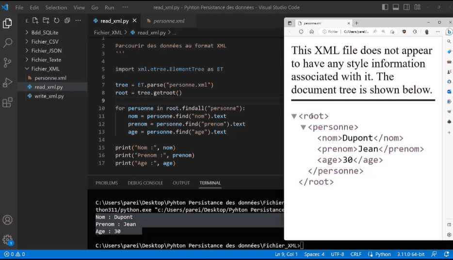This screenshot has width=453, height=260.
Task: Open a new tab in the browser
Action: tap(356, 23)
